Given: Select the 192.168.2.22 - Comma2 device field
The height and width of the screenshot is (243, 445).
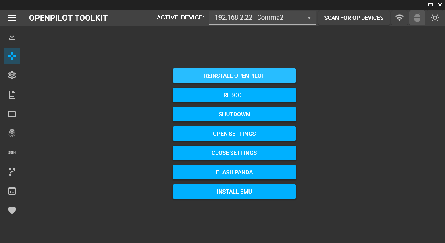Looking at the screenshot, I should click(x=262, y=18).
